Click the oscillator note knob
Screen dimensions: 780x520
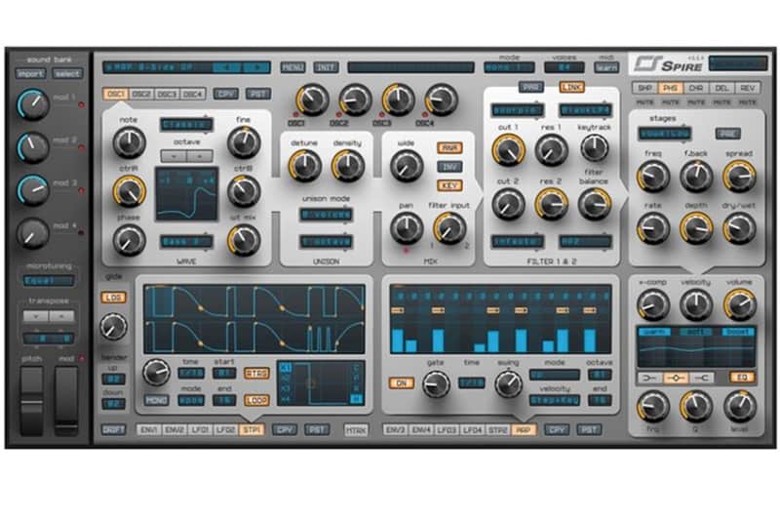pos(129,142)
